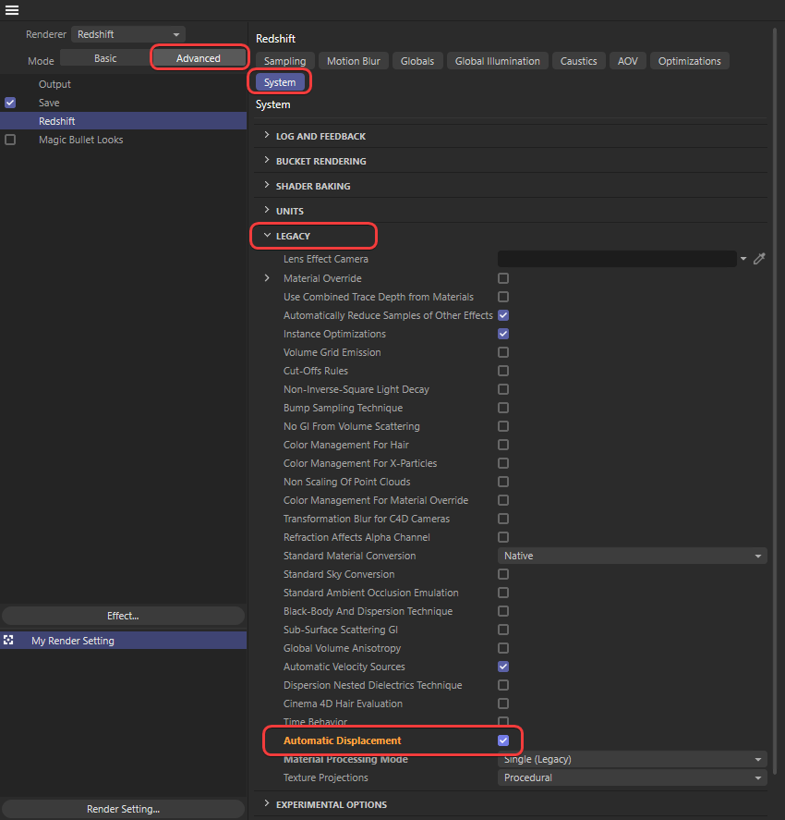Image resolution: width=785 pixels, height=820 pixels.
Task: Enable Sub-Surface Scattering GI checkbox
Action: tap(503, 630)
